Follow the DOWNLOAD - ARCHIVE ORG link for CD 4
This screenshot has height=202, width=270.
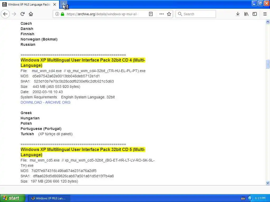[45, 102]
